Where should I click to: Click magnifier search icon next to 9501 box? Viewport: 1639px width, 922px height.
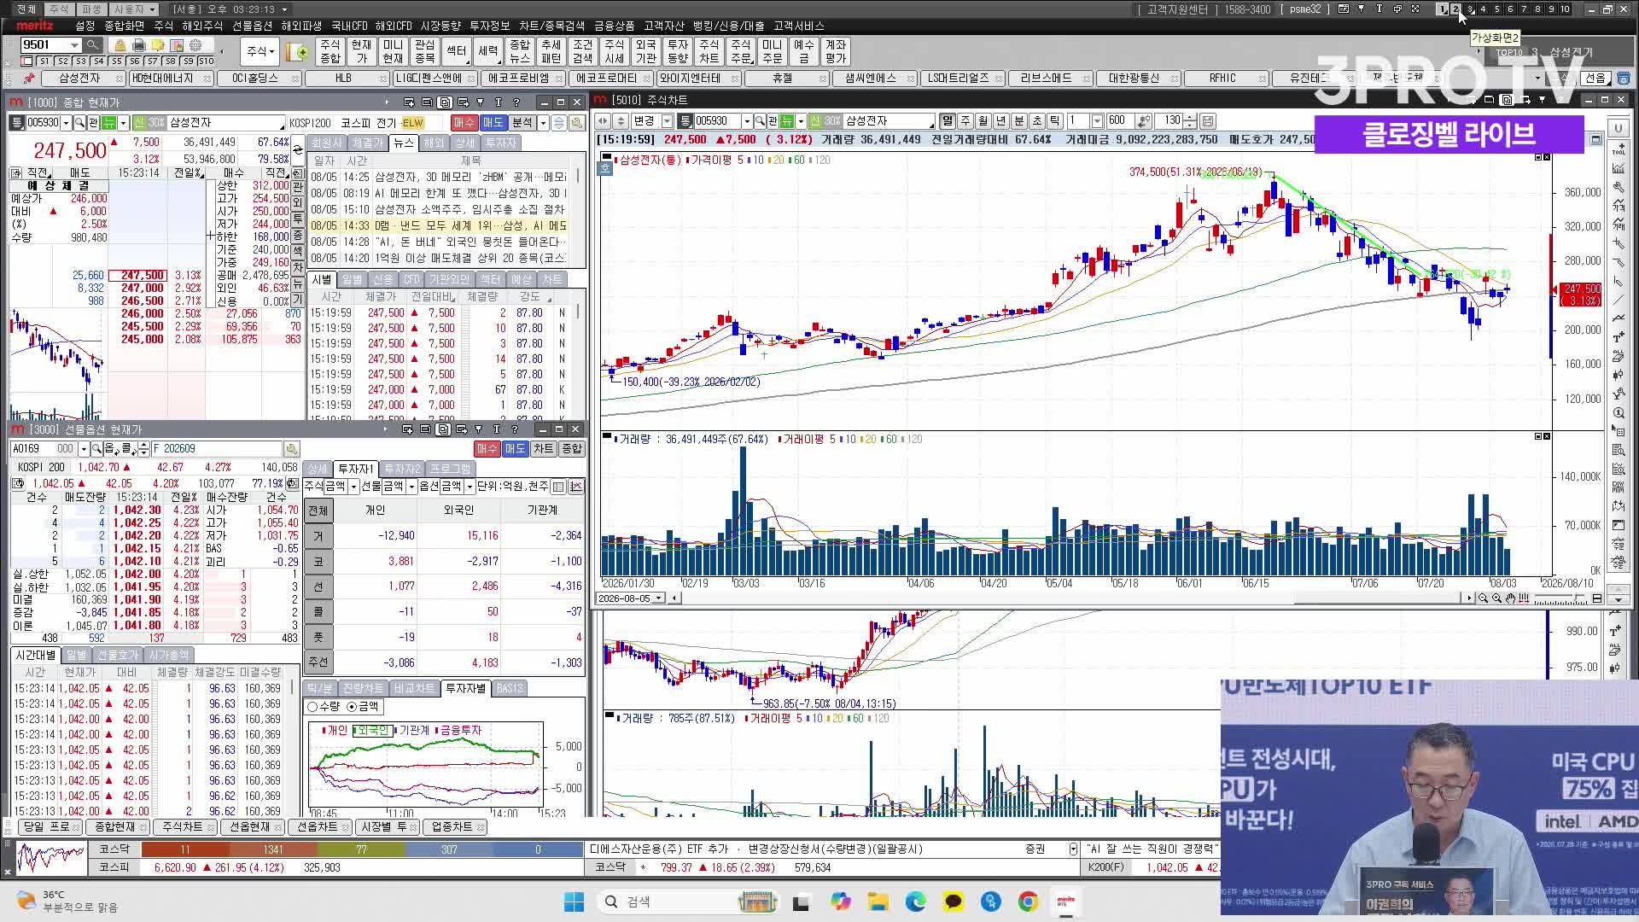coord(92,44)
